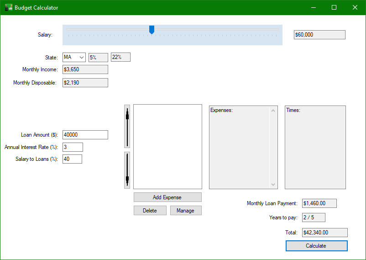The height and width of the screenshot is (260, 366).
Task: Click the 'Salary:' label
Action: click(x=45, y=35)
